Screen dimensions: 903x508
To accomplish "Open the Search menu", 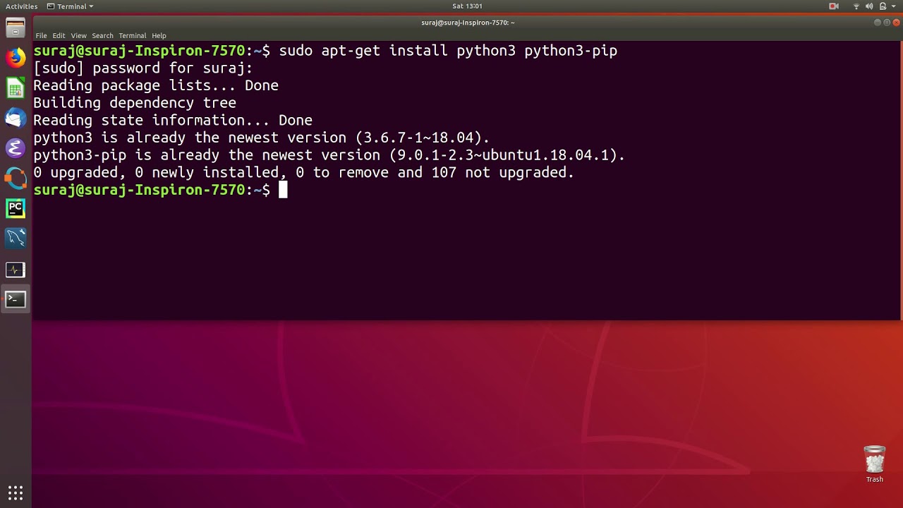I will (x=102, y=35).
